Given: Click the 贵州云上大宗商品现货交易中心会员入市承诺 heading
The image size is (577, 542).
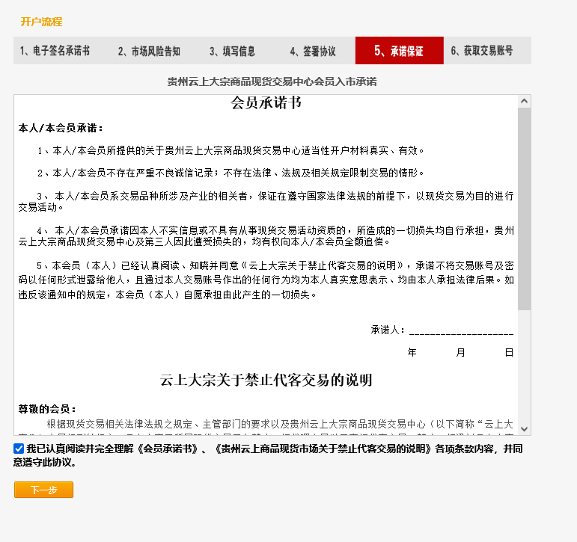Looking at the screenshot, I should 272,81.
